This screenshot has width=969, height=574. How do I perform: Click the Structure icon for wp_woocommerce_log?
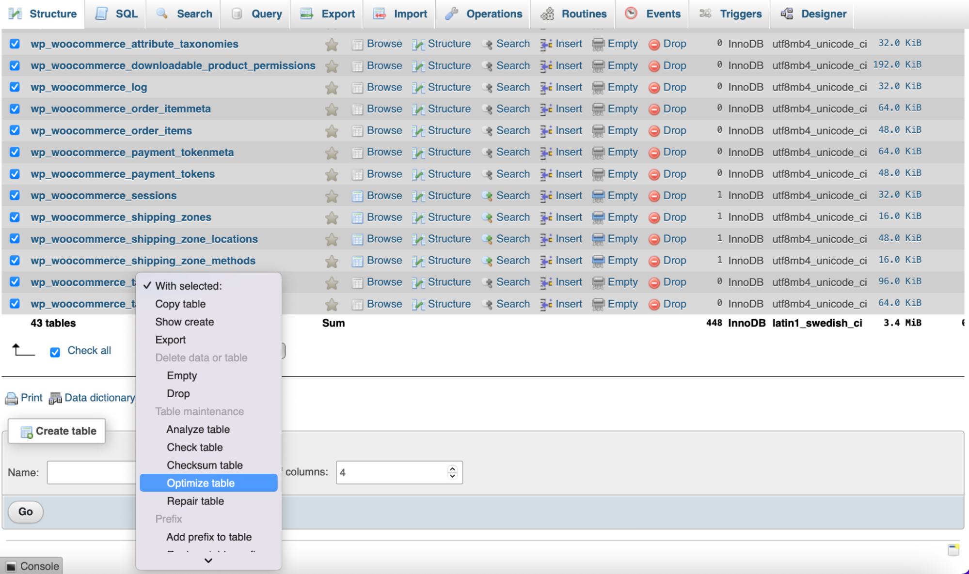(417, 87)
